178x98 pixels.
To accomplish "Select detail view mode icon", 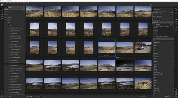I will (x=7, y=97).
